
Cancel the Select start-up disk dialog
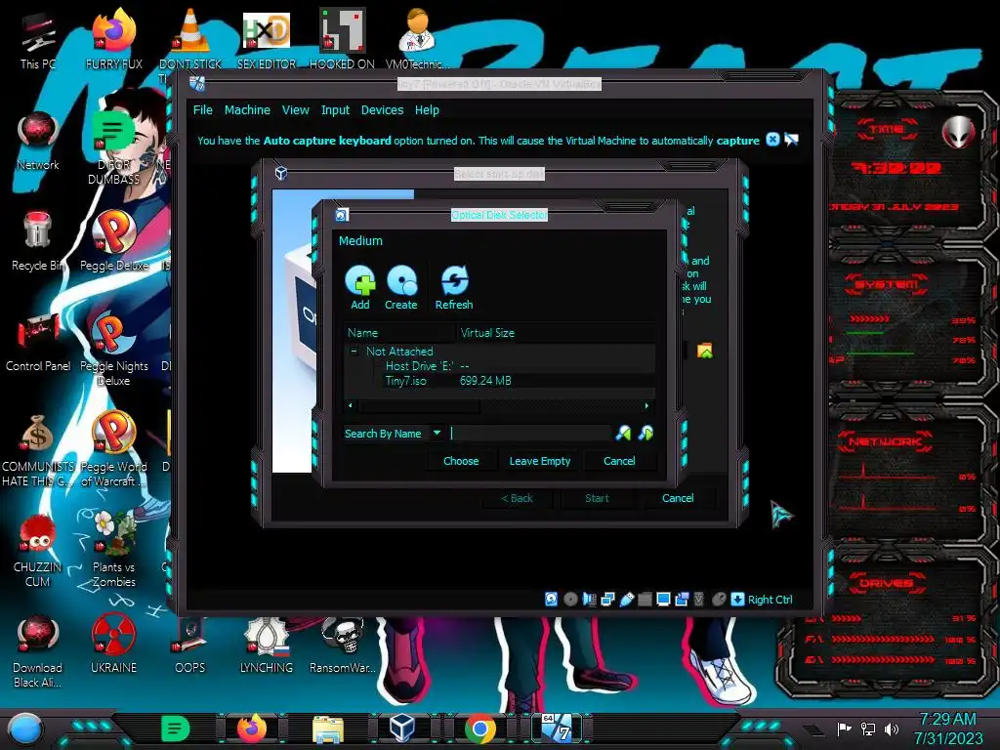pyautogui.click(x=678, y=498)
